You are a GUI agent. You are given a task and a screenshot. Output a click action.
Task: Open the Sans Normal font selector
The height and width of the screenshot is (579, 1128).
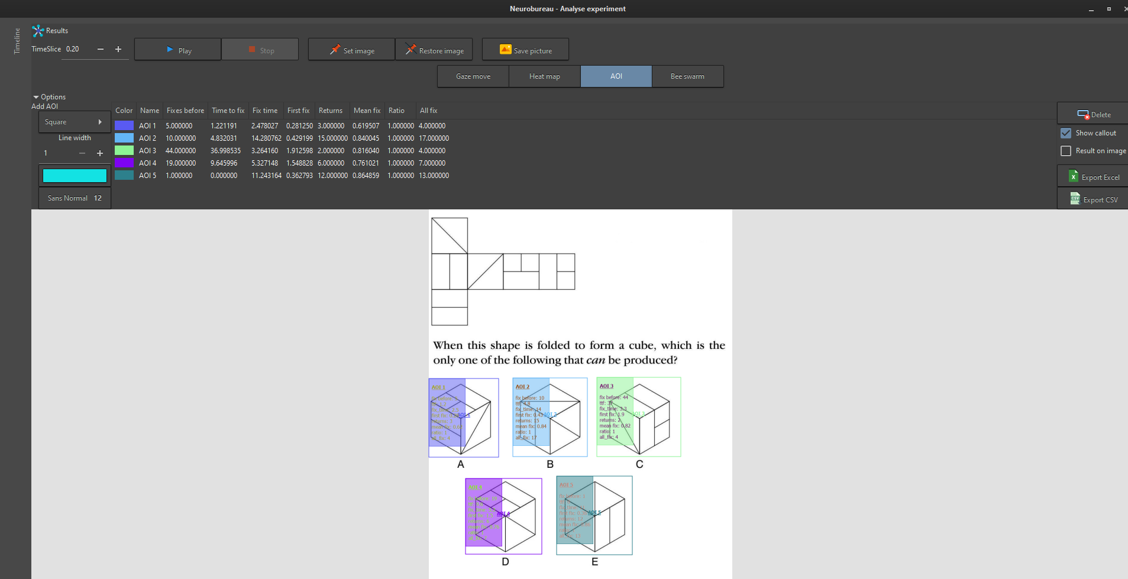75,198
